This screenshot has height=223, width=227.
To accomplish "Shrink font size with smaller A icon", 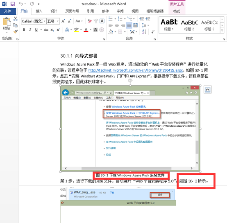I will pyautogui.click(x=70, y=21).
